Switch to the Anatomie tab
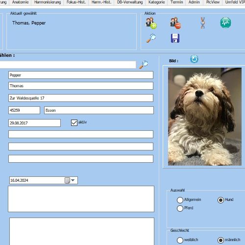The height and width of the screenshot is (245, 245). [20, 2]
